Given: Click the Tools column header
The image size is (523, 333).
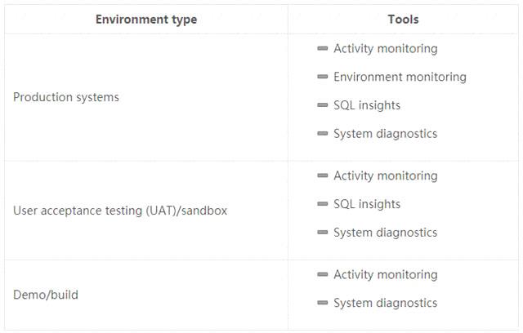Looking at the screenshot, I should [404, 20].
